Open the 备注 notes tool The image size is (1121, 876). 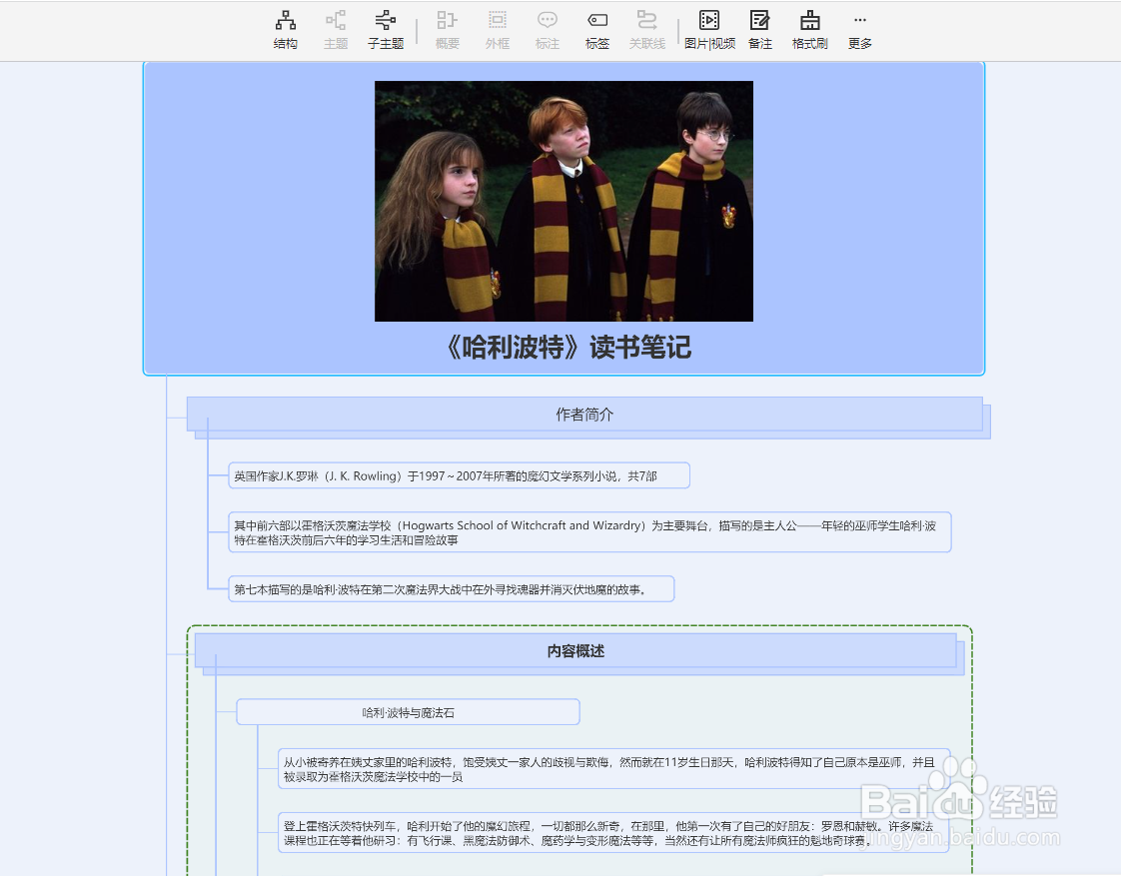pos(760,30)
